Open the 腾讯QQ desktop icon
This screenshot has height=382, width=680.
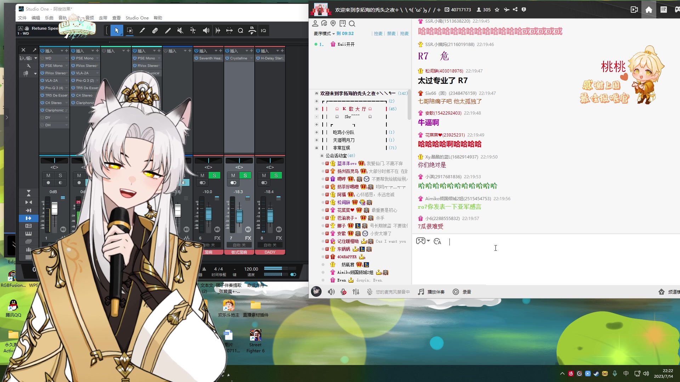point(13,308)
